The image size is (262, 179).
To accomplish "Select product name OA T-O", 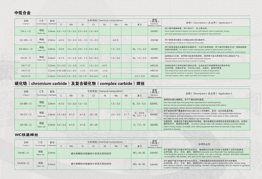I will 26,66.
